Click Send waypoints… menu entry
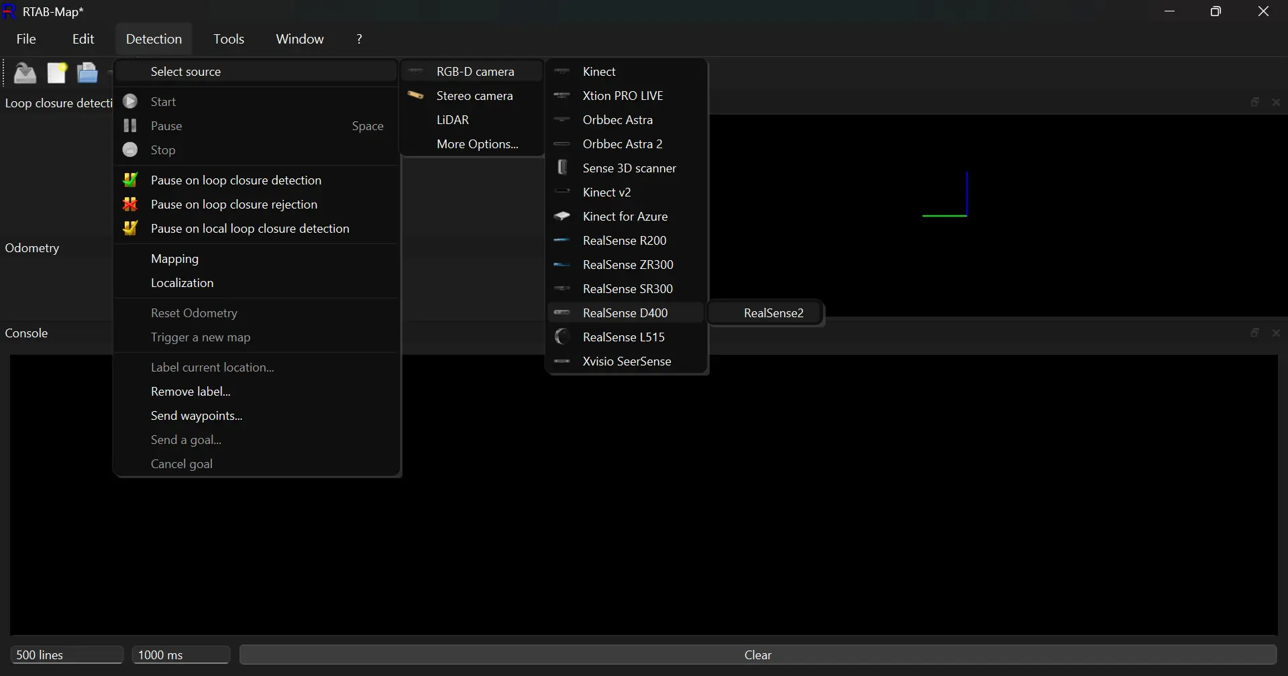 (x=256, y=416)
